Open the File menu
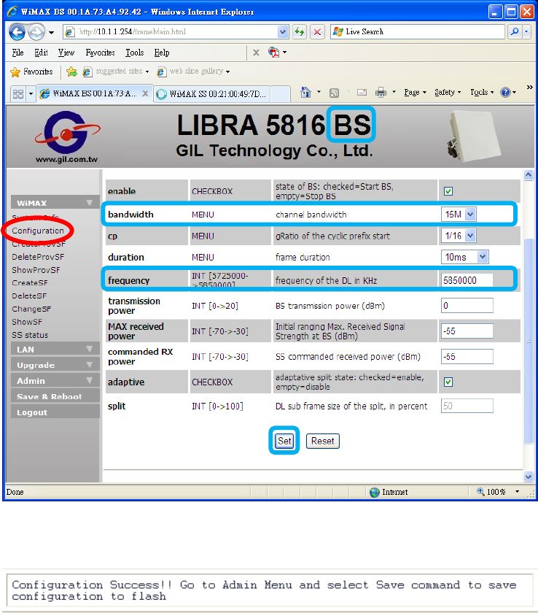Screen dimensions: 538x613 [17, 53]
